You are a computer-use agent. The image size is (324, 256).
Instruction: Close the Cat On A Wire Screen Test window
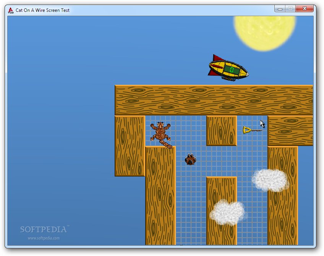305,8
